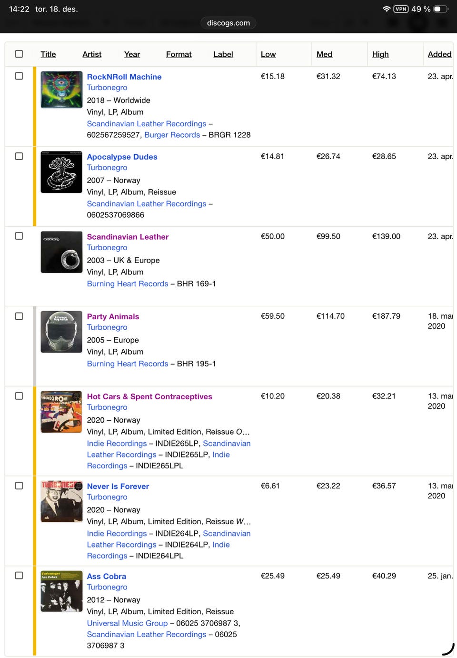This screenshot has height=658, width=457.
Task: Sort the list by Year
Action: pyautogui.click(x=132, y=54)
